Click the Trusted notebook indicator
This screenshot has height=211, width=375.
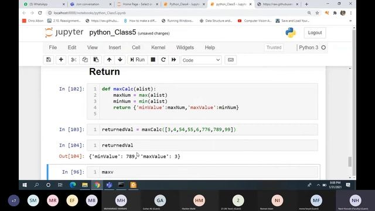tap(274, 47)
